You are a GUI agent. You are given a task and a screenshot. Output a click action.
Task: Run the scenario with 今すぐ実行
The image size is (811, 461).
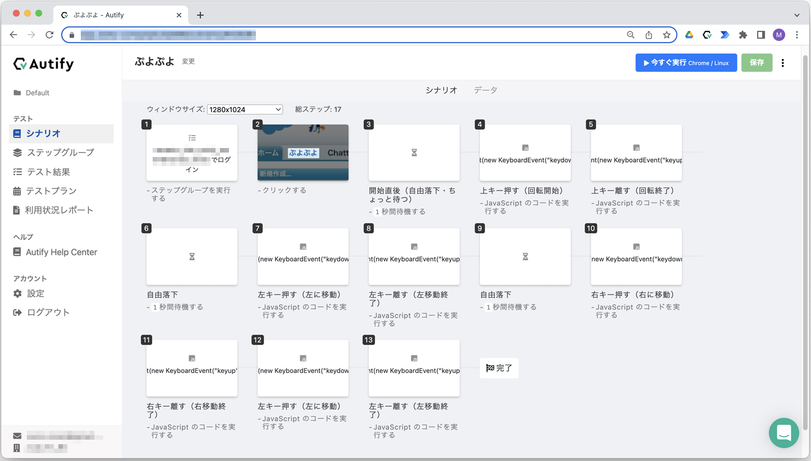686,63
